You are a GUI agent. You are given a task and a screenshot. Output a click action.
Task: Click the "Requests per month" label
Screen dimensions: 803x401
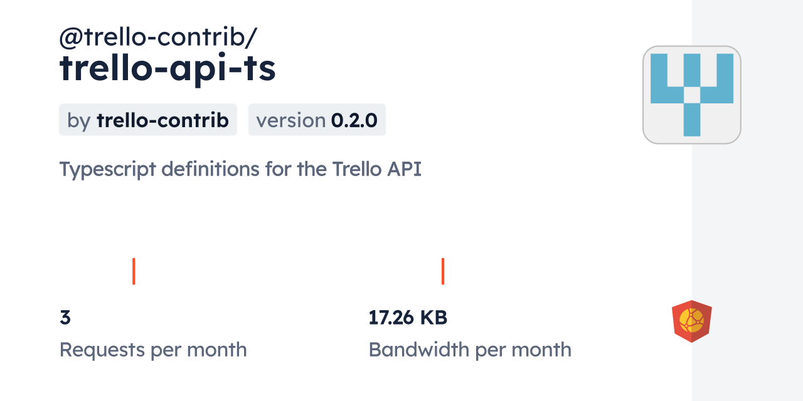click(153, 350)
